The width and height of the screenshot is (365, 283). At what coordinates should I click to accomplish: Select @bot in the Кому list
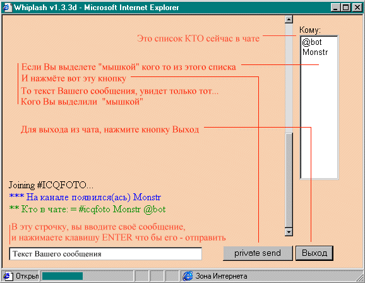[312, 42]
